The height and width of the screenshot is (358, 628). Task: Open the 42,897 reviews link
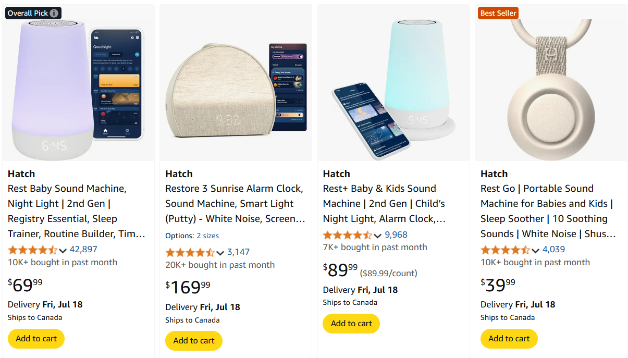83,250
